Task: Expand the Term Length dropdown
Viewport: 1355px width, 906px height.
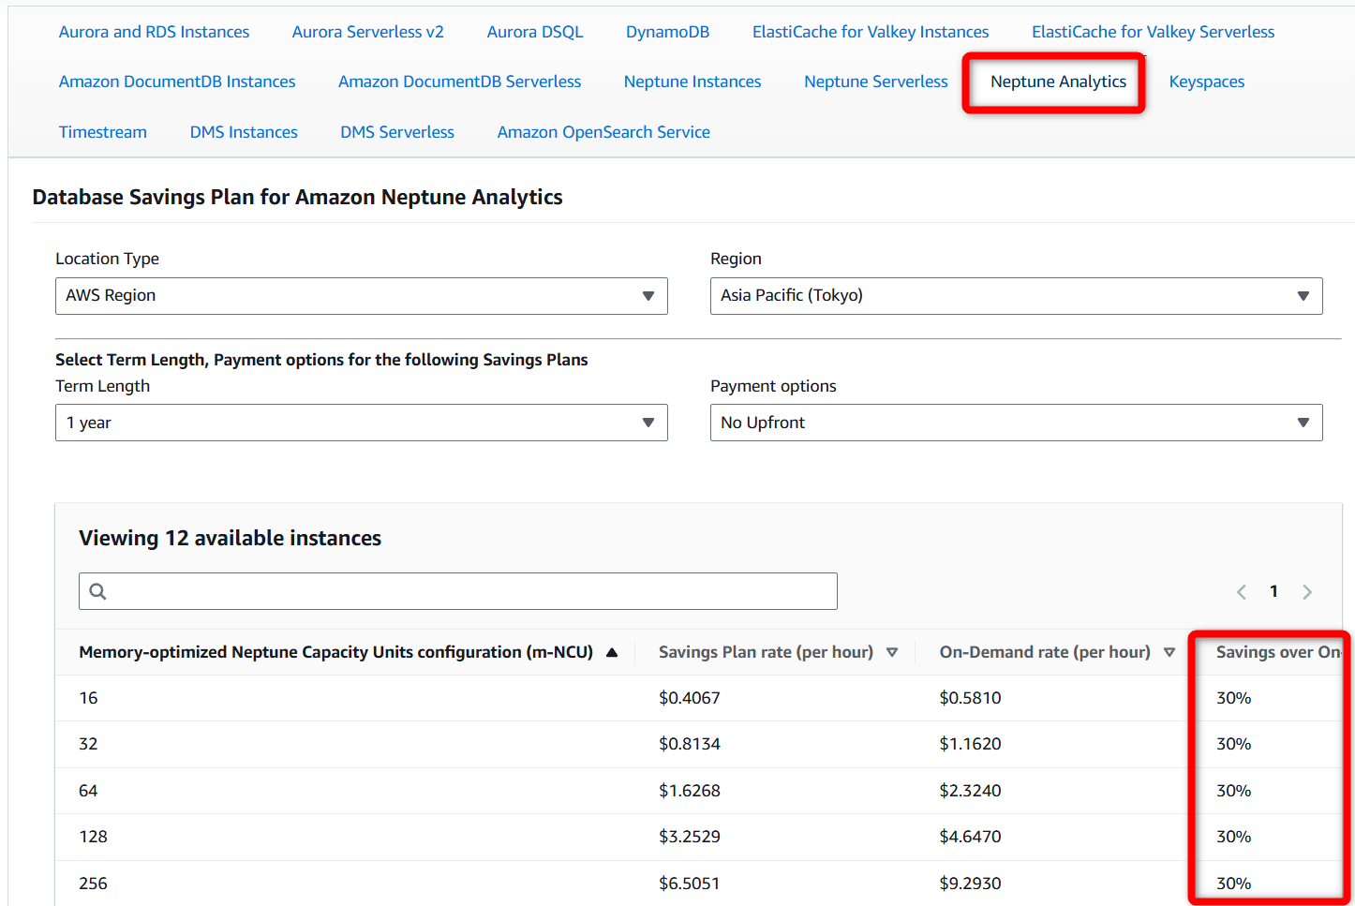Action: (362, 423)
